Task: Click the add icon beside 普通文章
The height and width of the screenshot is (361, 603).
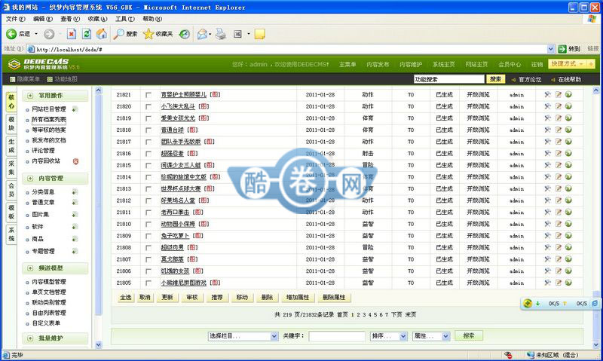Action: pos(75,202)
